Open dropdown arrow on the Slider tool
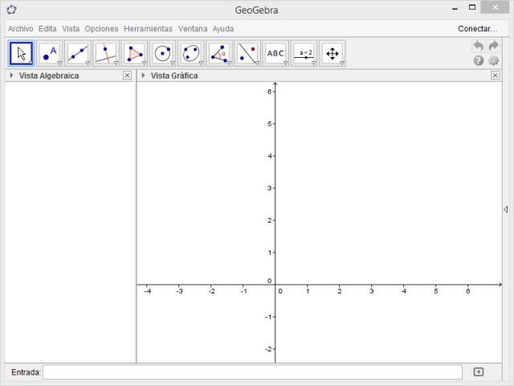Viewport: 514px width, 386px height. [314, 63]
